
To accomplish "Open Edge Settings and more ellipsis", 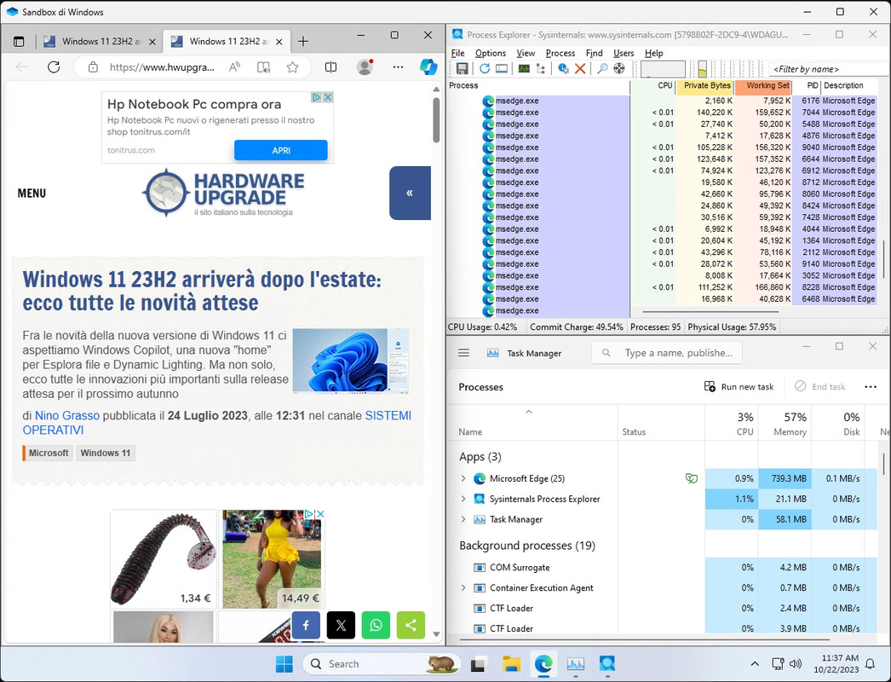I will 399,67.
